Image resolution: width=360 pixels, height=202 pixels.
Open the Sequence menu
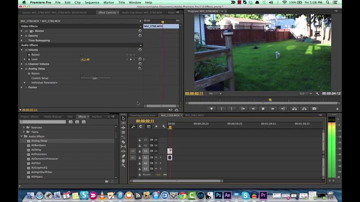click(92, 3)
